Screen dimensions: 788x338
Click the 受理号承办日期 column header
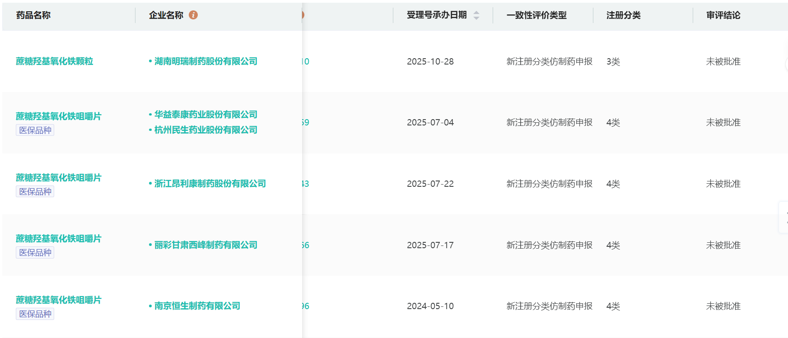coord(437,15)
